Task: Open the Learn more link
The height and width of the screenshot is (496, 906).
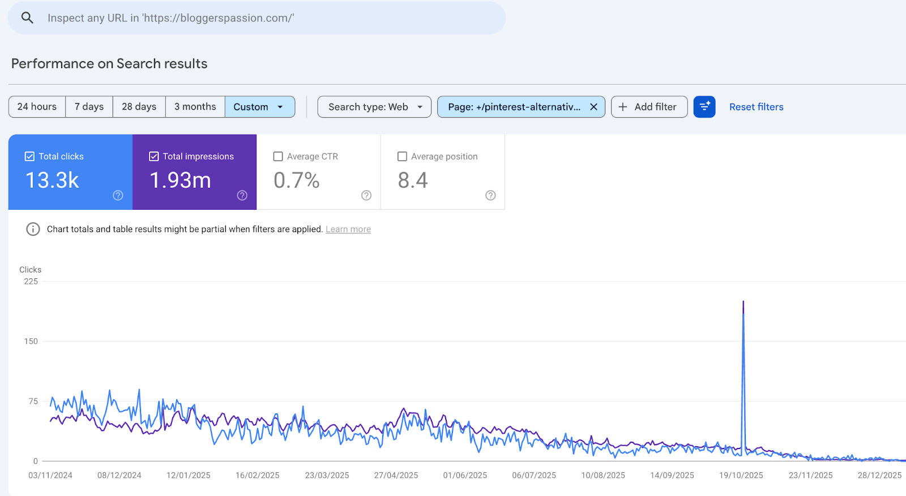Action: (x=348, y=229)
